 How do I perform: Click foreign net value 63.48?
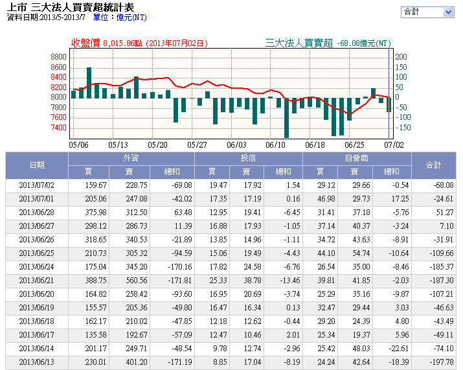tap(183, 213)
